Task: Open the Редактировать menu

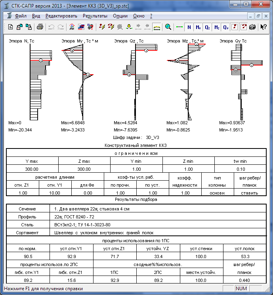Action: (x=61, y=16)
